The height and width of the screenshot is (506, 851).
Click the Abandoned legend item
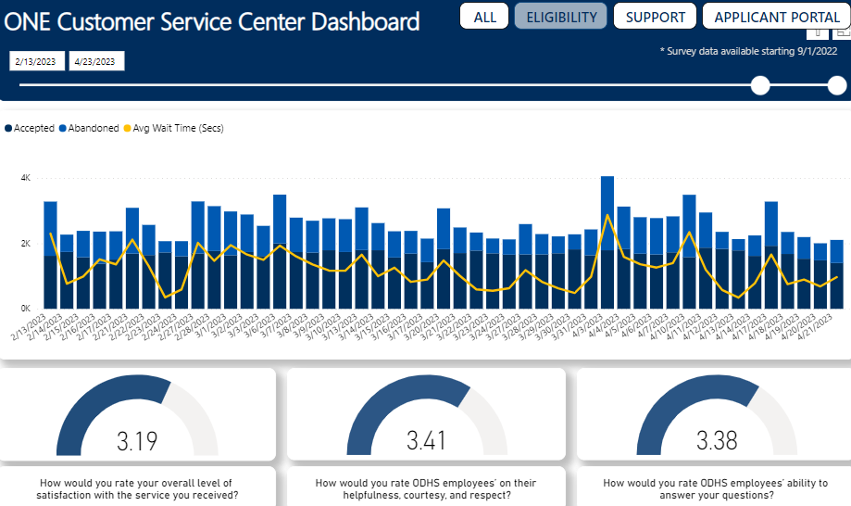(x=89, y=128)
